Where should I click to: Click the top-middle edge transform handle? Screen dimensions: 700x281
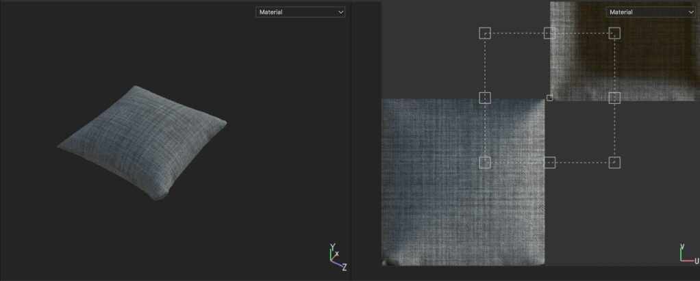[549, 33]
